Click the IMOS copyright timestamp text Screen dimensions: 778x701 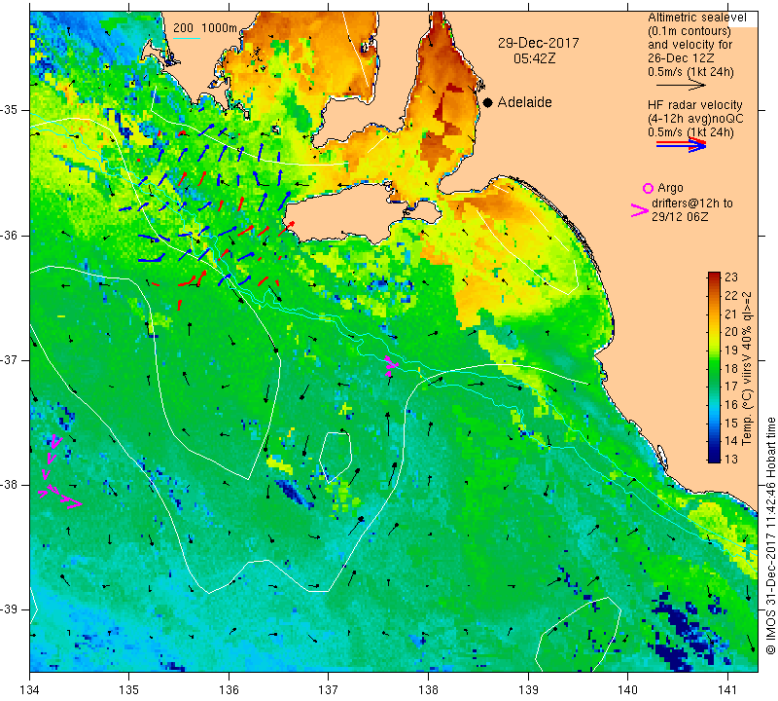click(x=770, y=535)
